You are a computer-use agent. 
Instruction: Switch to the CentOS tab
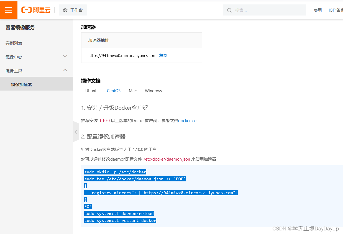[x=114, y=91]
